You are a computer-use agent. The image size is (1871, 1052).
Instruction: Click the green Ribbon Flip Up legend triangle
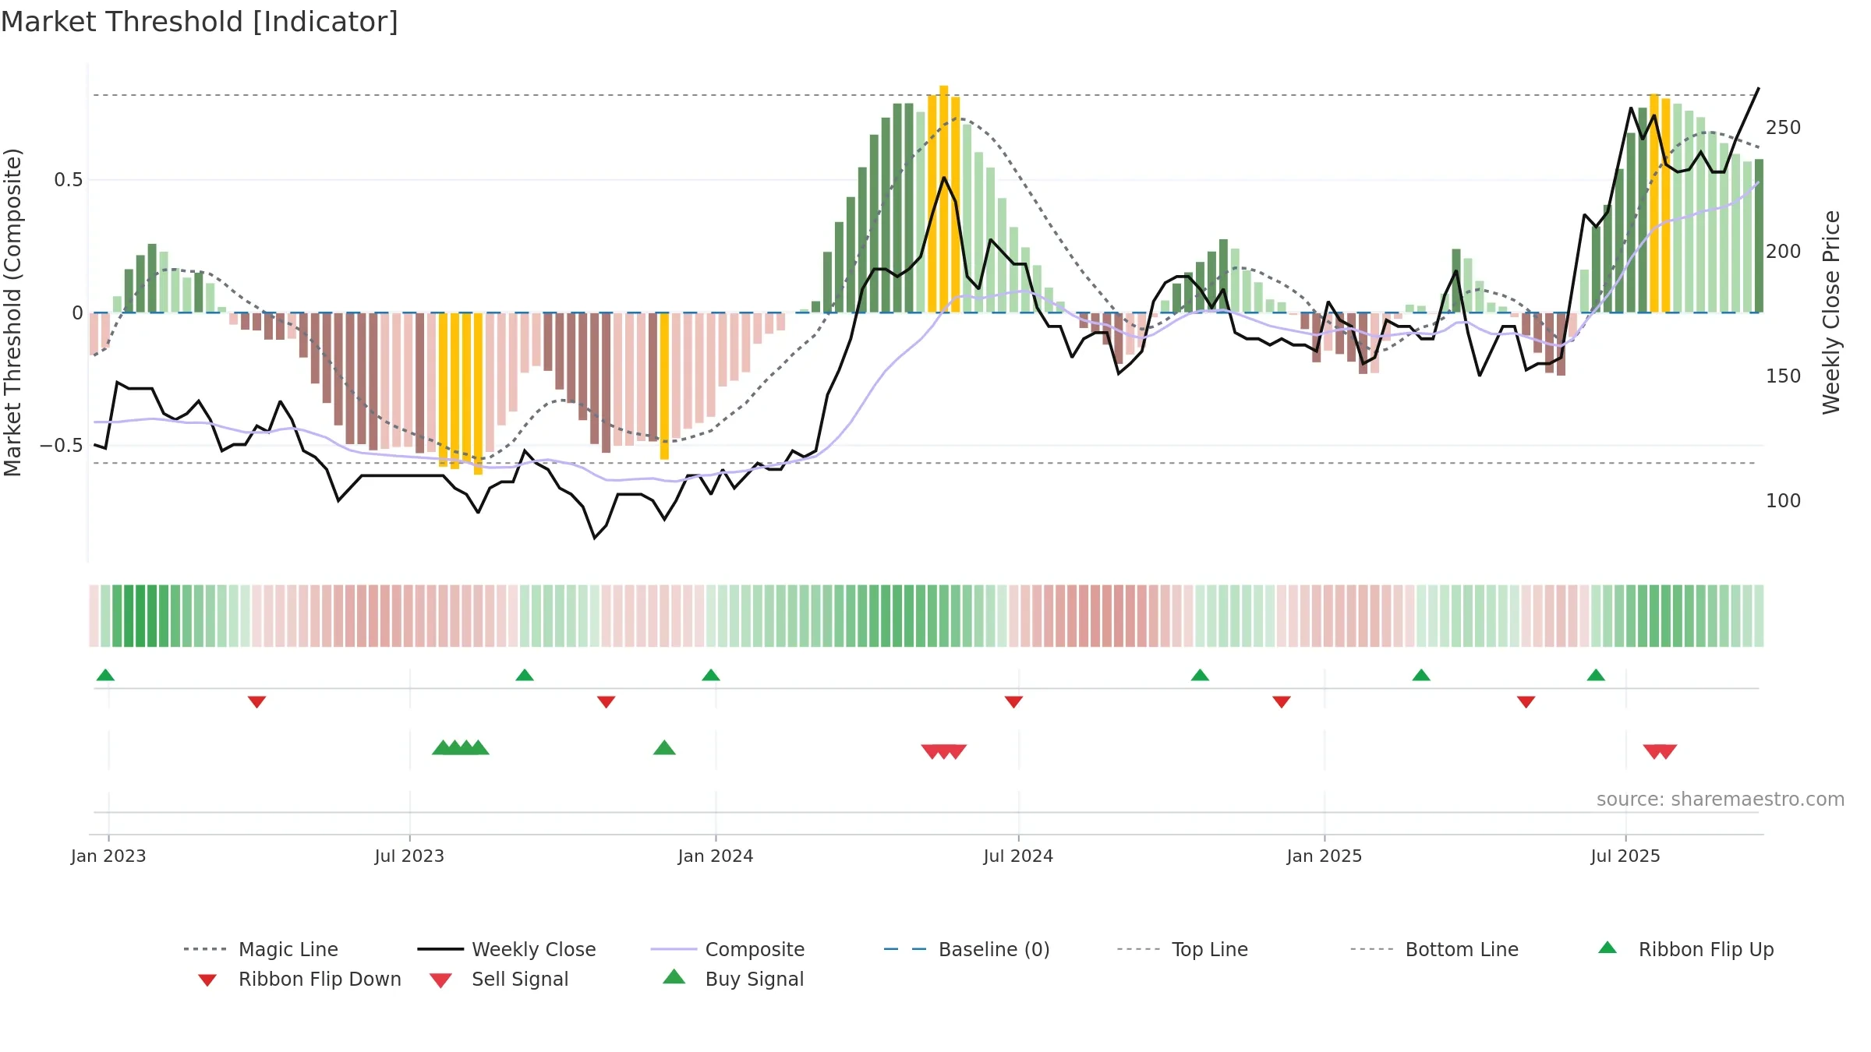click(1608, 948)
